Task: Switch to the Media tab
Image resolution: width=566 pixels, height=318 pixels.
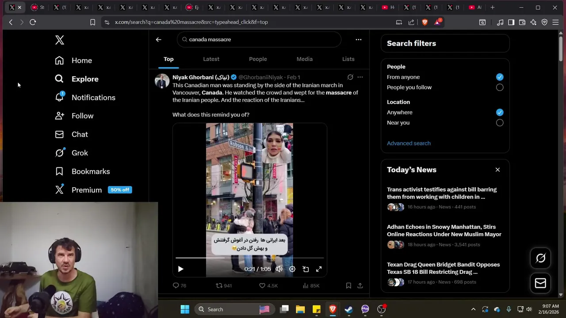Action: tap(305, 59)
